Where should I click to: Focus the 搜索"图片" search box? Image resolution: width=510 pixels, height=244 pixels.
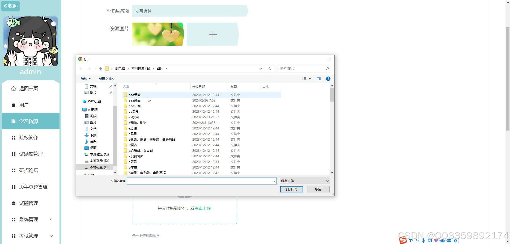click(x=304, y=69)
